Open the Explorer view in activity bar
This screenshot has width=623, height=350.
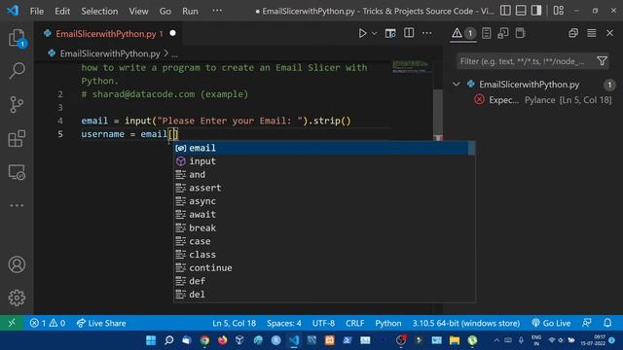(x=17, y=38)
